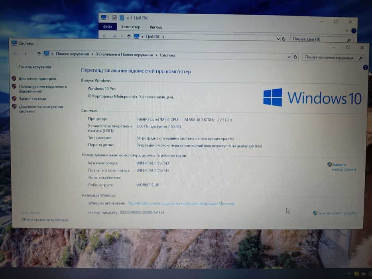The width and height of the screenshot is (372, 279).
Task: Click installed memory 8,00 ГБ value
Action: (158, 126)
